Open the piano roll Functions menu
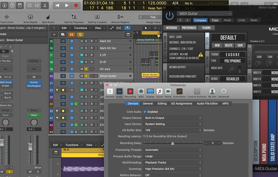The image size is (278, 177). [73, 145]
